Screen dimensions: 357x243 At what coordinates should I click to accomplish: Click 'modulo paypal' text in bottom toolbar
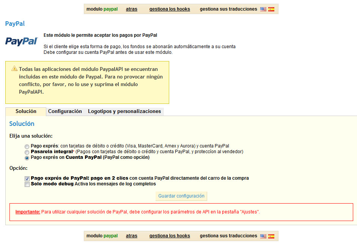tap(102, 236)
